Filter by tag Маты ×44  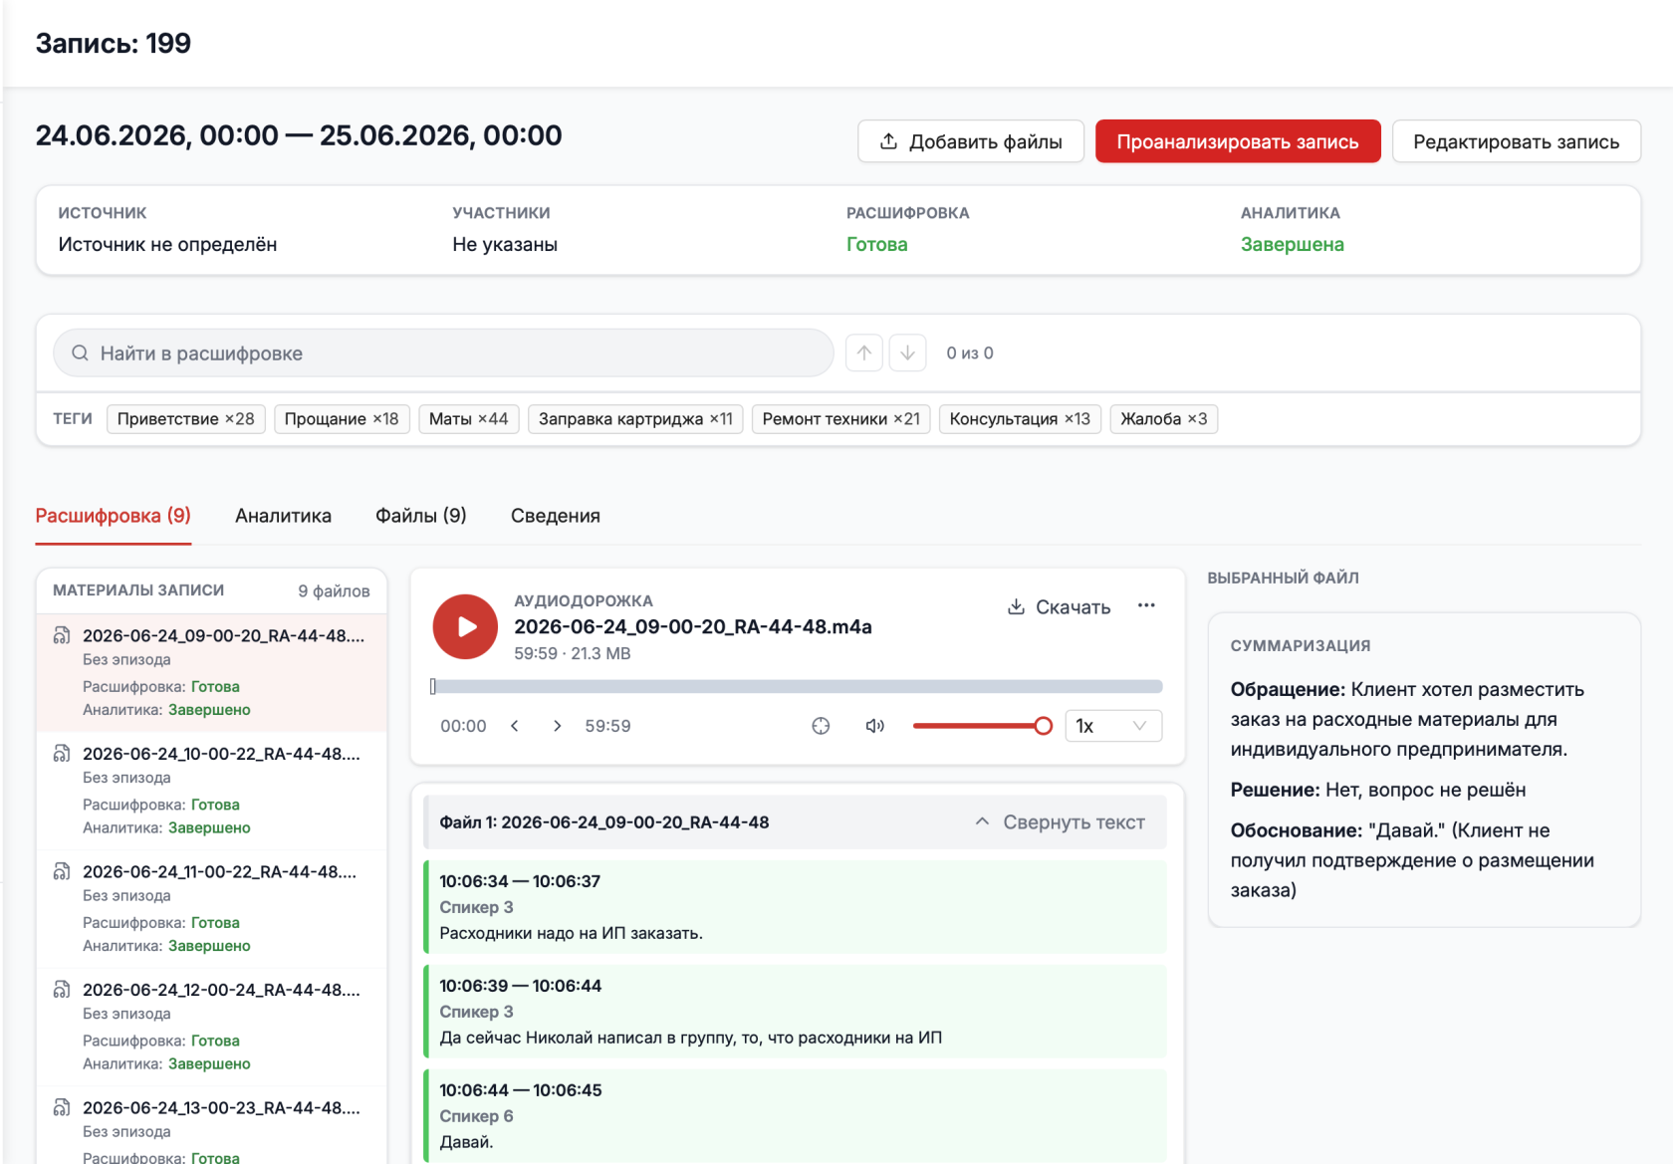(x=469, y=419)
